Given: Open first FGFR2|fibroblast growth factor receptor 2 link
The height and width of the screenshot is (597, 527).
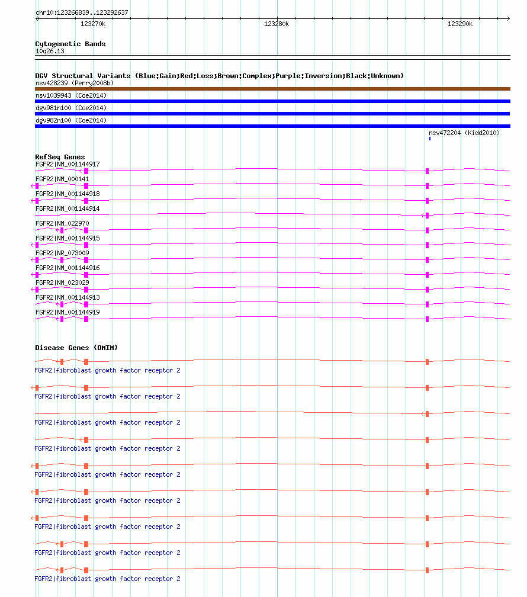Looking at the screenshot, I should point(107,371).
